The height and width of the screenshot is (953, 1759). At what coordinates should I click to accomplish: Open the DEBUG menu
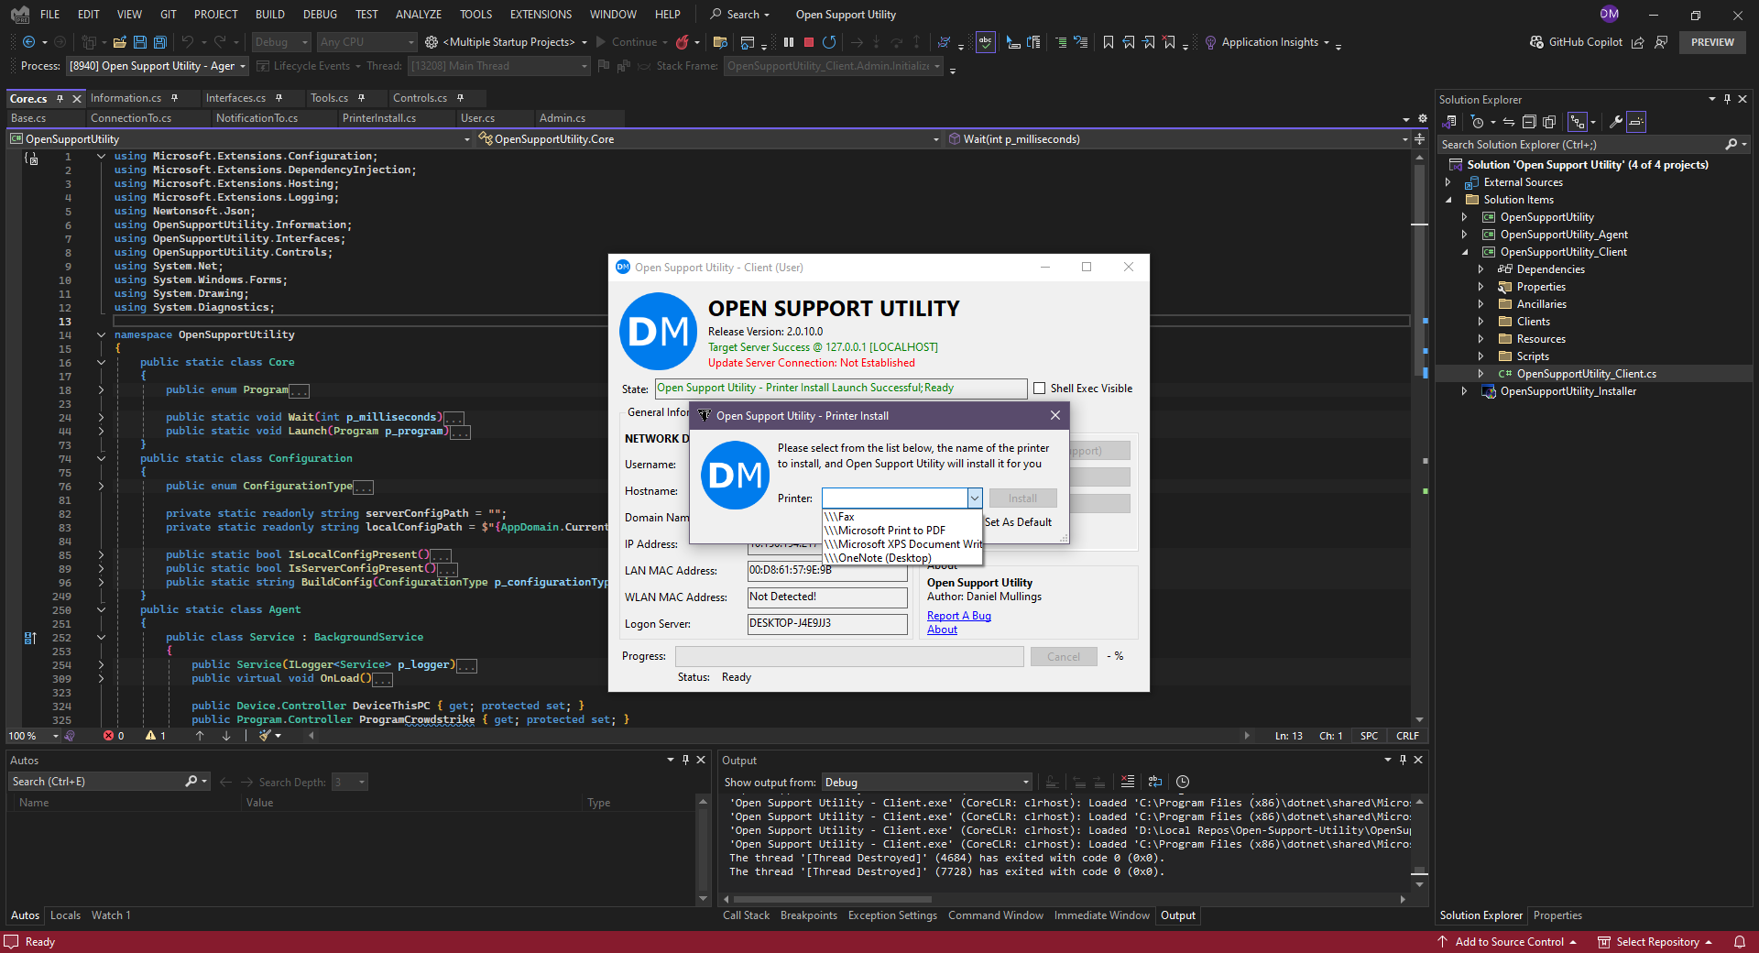tap(320, 15)
